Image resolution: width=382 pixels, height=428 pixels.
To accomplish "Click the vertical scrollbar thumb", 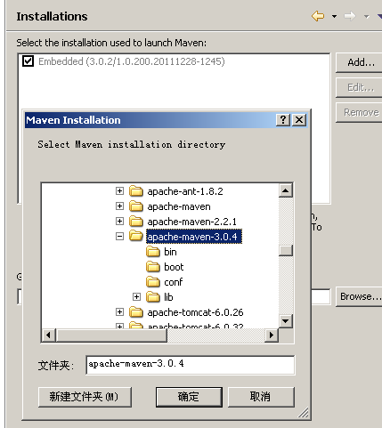I will (286, 250).
